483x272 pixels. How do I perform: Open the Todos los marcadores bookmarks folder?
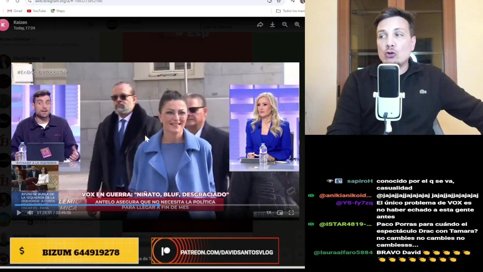coord(290,11)
